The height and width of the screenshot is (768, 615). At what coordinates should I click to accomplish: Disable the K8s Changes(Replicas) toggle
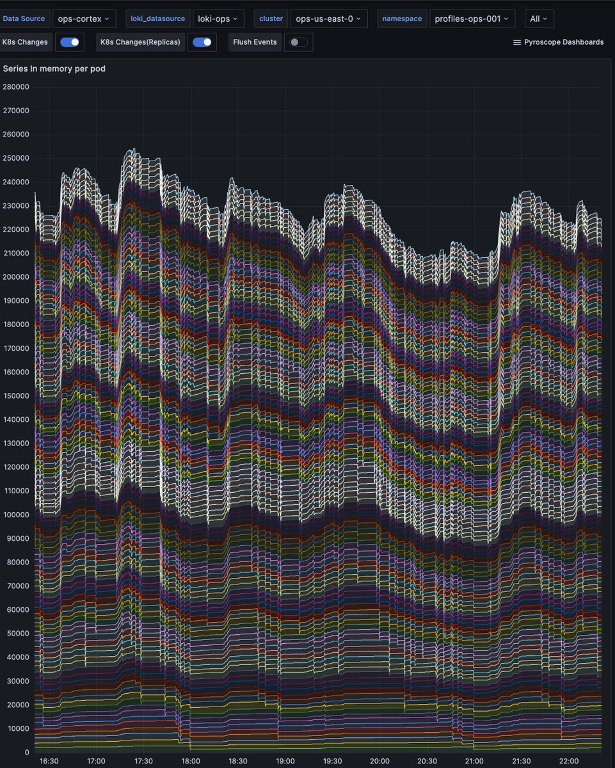click(x=202, y=42)
